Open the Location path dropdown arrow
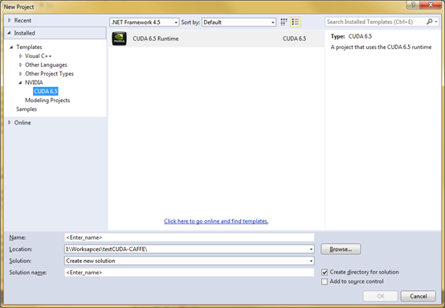This screenshot has height=308, width=445. 312,249
